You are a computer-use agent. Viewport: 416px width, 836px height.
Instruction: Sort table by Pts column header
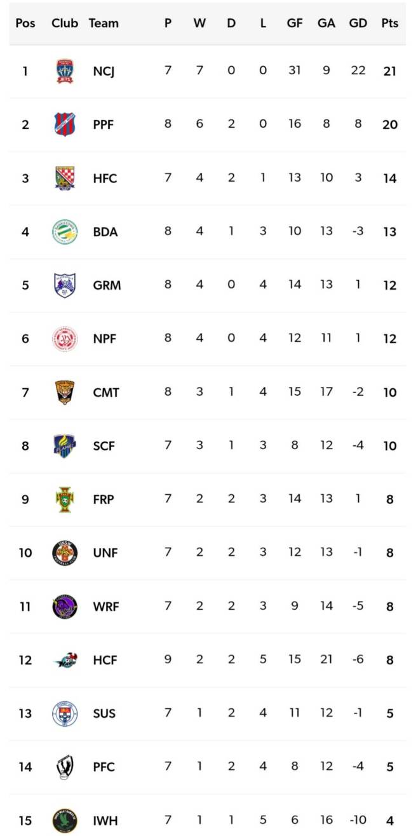(389, 24)
